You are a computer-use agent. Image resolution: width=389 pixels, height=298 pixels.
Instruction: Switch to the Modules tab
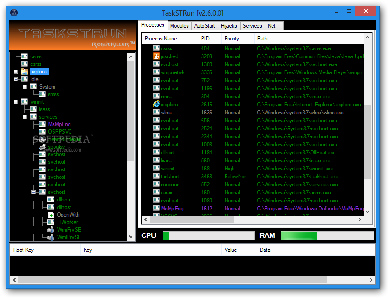pyautogui.click(x=179, y=26)
